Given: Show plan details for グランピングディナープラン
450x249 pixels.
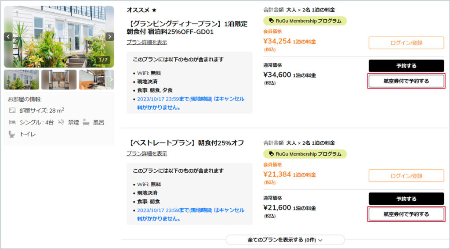Looking at the screenshot, I should [x=146, y=42].
